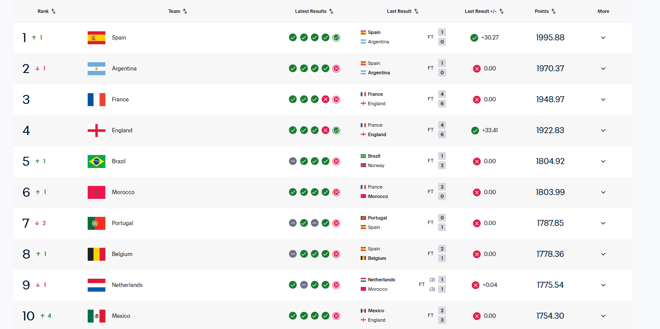Click the Spain team name in the Team column
Viewport: 660px width, 329px height.
(x=119, y=38)
